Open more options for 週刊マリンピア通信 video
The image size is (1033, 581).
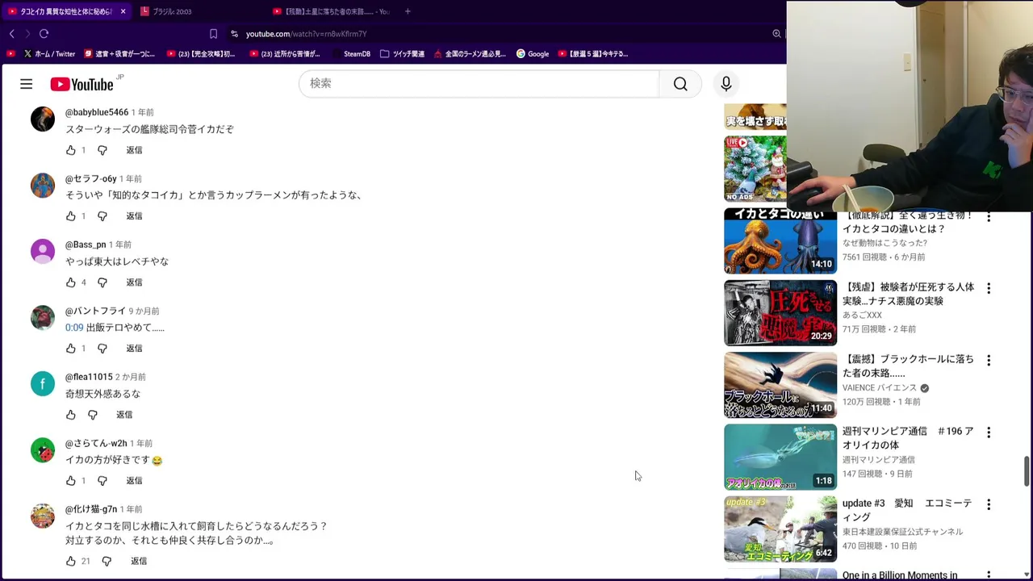(989, 433)
